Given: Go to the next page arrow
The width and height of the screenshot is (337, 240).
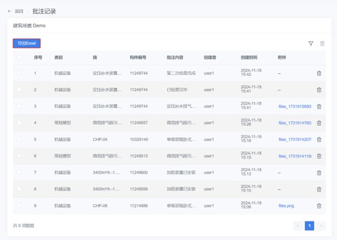Looking at the screenshot, I should point(321,226).
